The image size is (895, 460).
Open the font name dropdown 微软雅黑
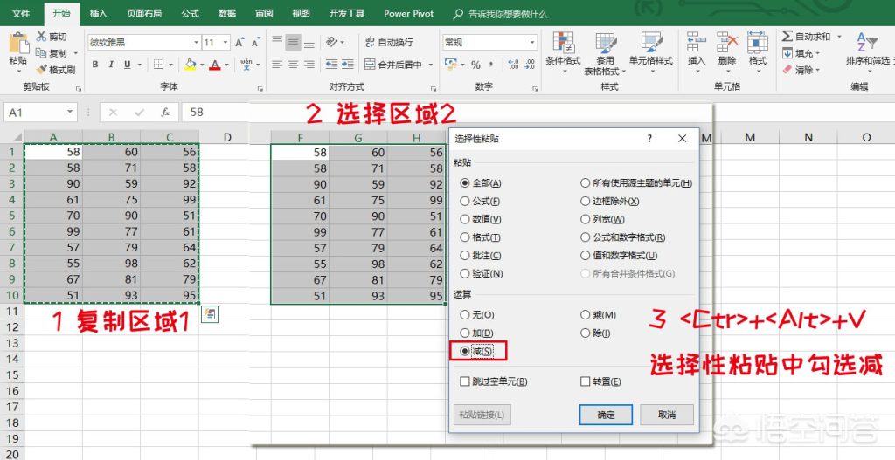[x=196, y=42]
